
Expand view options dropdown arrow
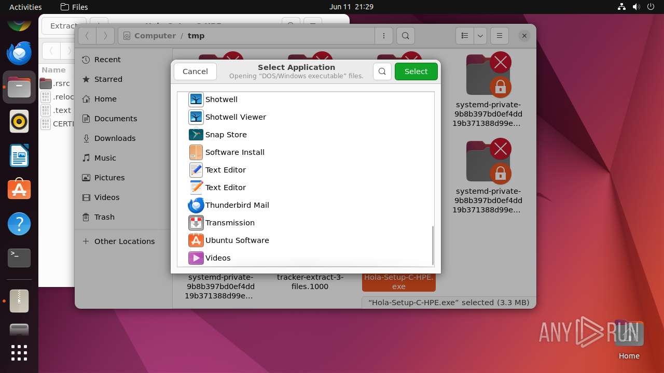point(480,36)
